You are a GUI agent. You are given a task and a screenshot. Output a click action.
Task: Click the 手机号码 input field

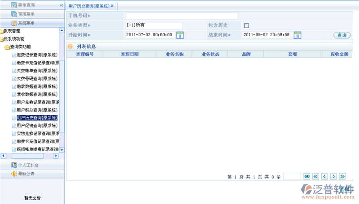[182, 16]
